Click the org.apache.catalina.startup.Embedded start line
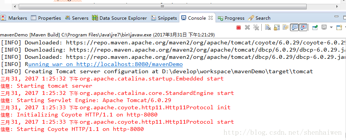Screen dimensions: 346x140 pos(112,79)
